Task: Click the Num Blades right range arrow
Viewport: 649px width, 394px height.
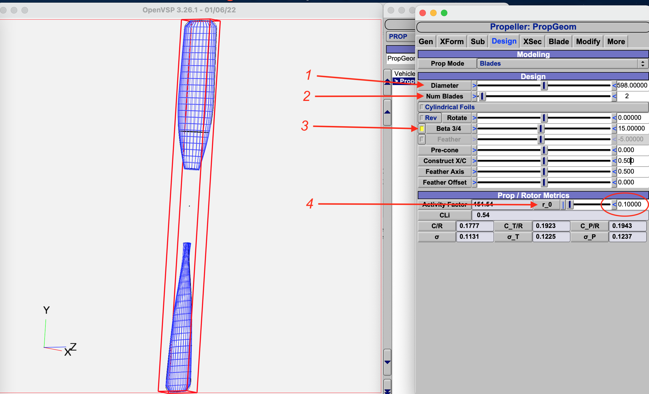Action: (614, 96)
